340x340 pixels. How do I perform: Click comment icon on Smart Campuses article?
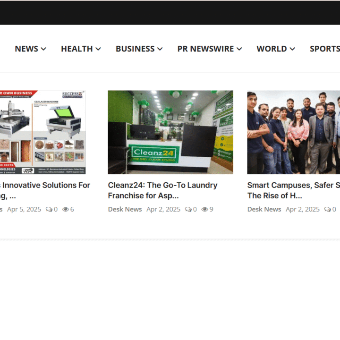tap(327, 209)
